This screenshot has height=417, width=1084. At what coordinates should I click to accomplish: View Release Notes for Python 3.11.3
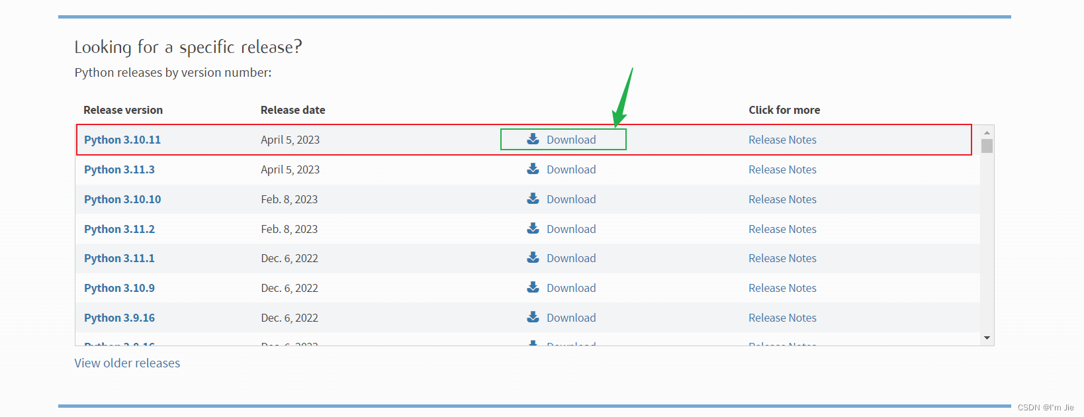(x=782, y=169)
